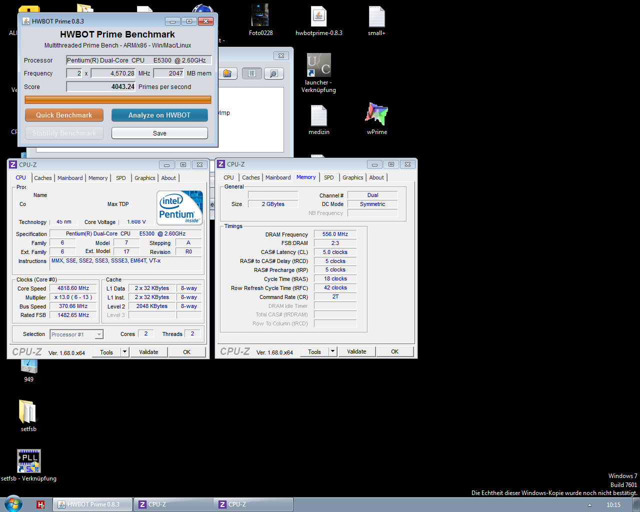
Task: Click the CPU-Z logo icon in left window title
Action: (x=13, y=164)
